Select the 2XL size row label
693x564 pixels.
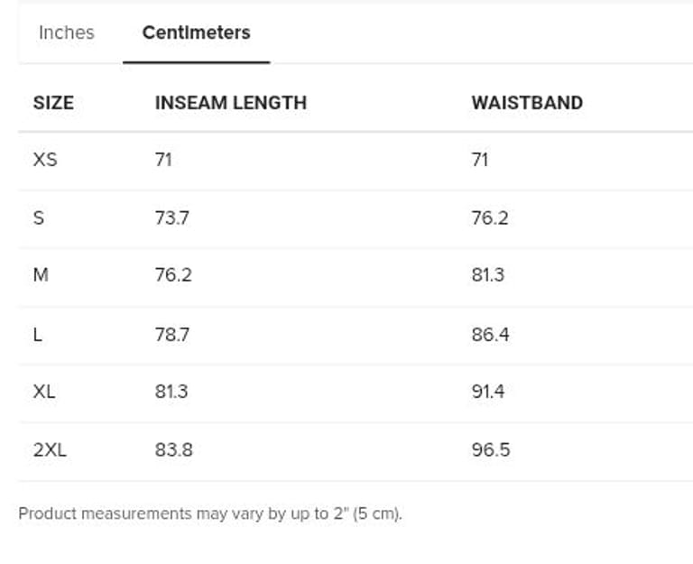50,449
